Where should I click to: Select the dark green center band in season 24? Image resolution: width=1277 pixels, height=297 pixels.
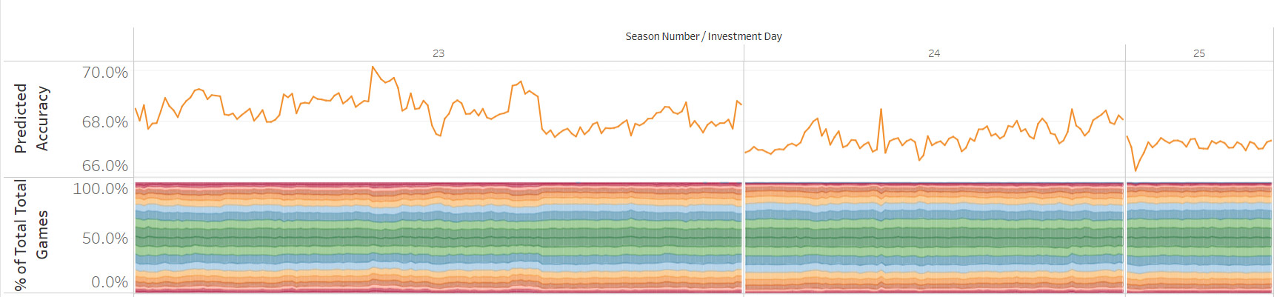point(933,238)
